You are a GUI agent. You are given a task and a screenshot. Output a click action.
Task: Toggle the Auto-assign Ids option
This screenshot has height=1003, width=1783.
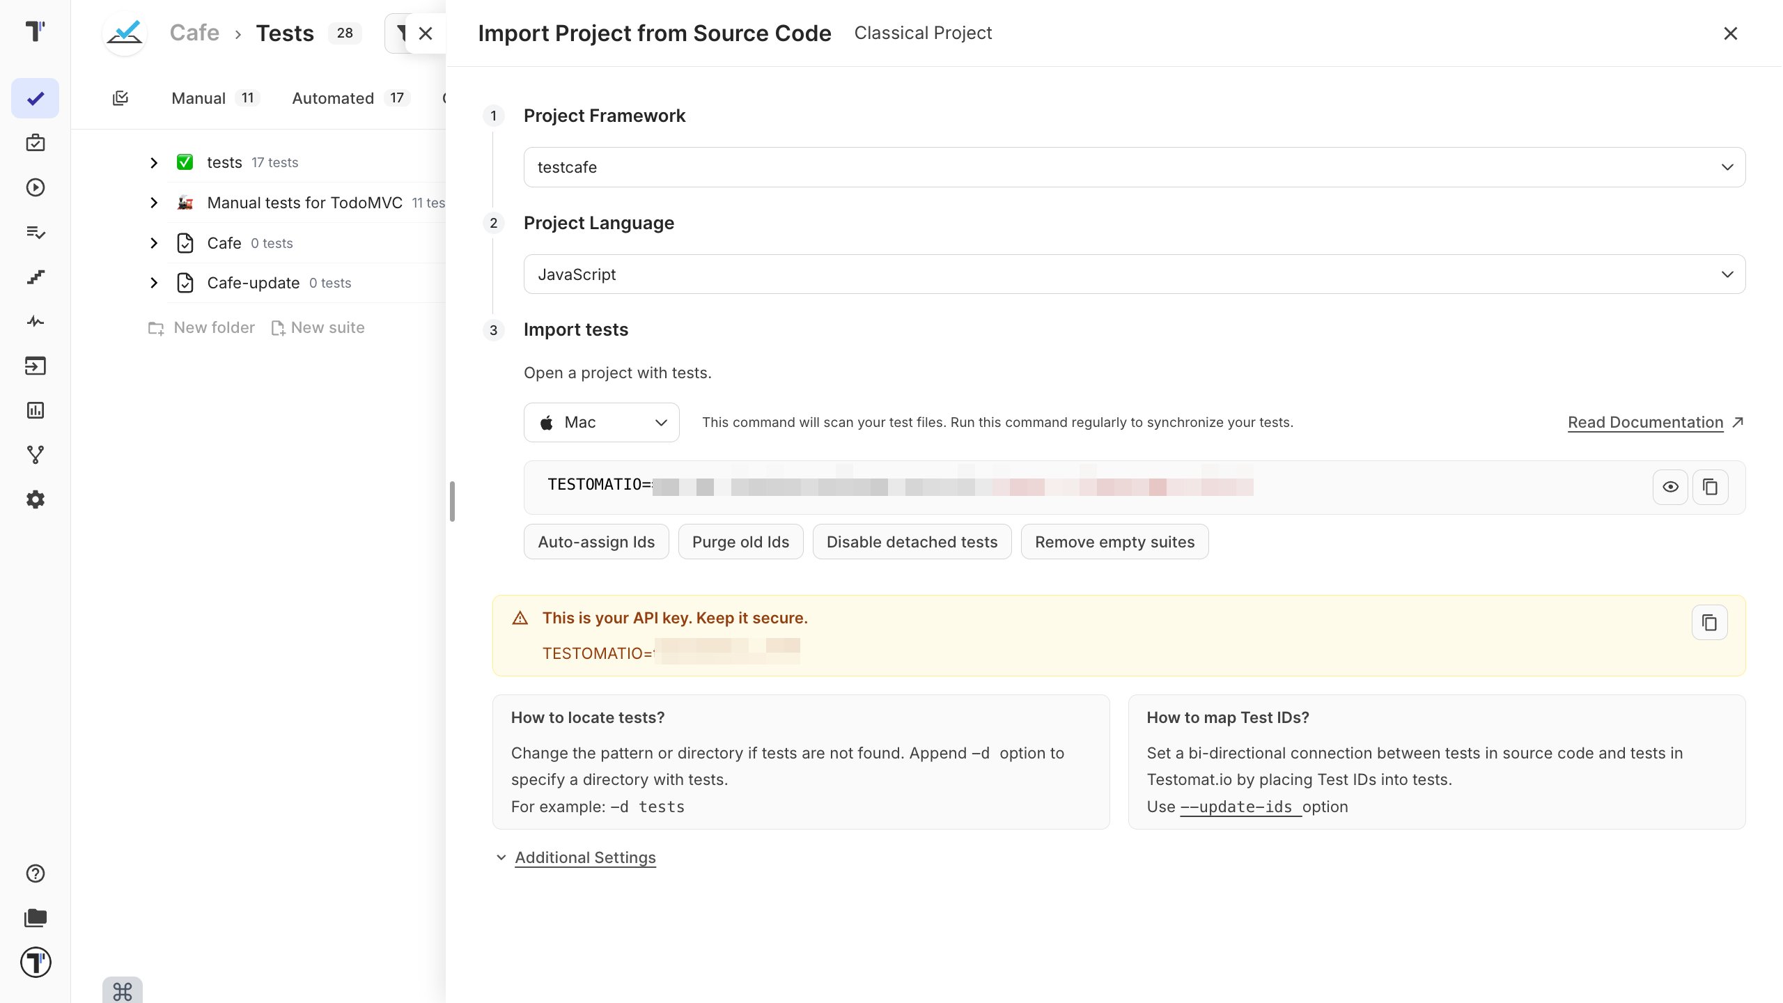coord(596,542)
